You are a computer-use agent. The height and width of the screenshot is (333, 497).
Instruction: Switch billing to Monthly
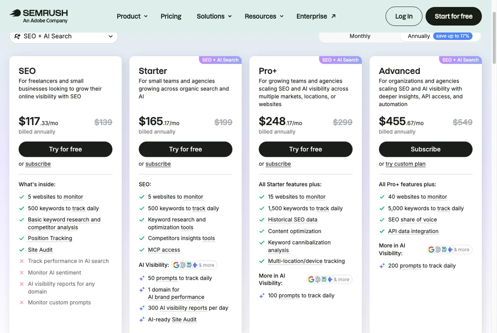coord(360,36)
